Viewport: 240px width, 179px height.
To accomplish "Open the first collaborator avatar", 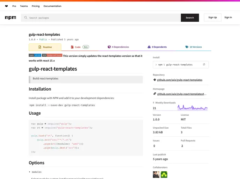I will click(156, 174).
